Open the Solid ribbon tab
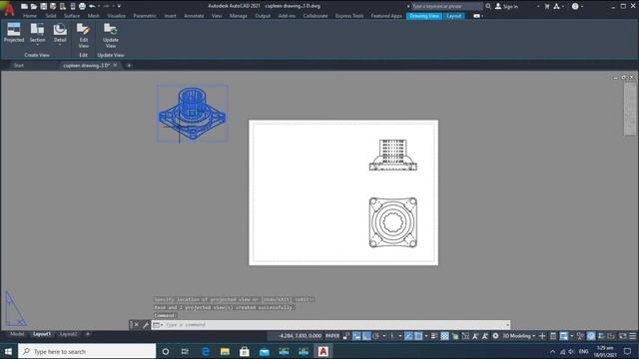 point(51,16)
